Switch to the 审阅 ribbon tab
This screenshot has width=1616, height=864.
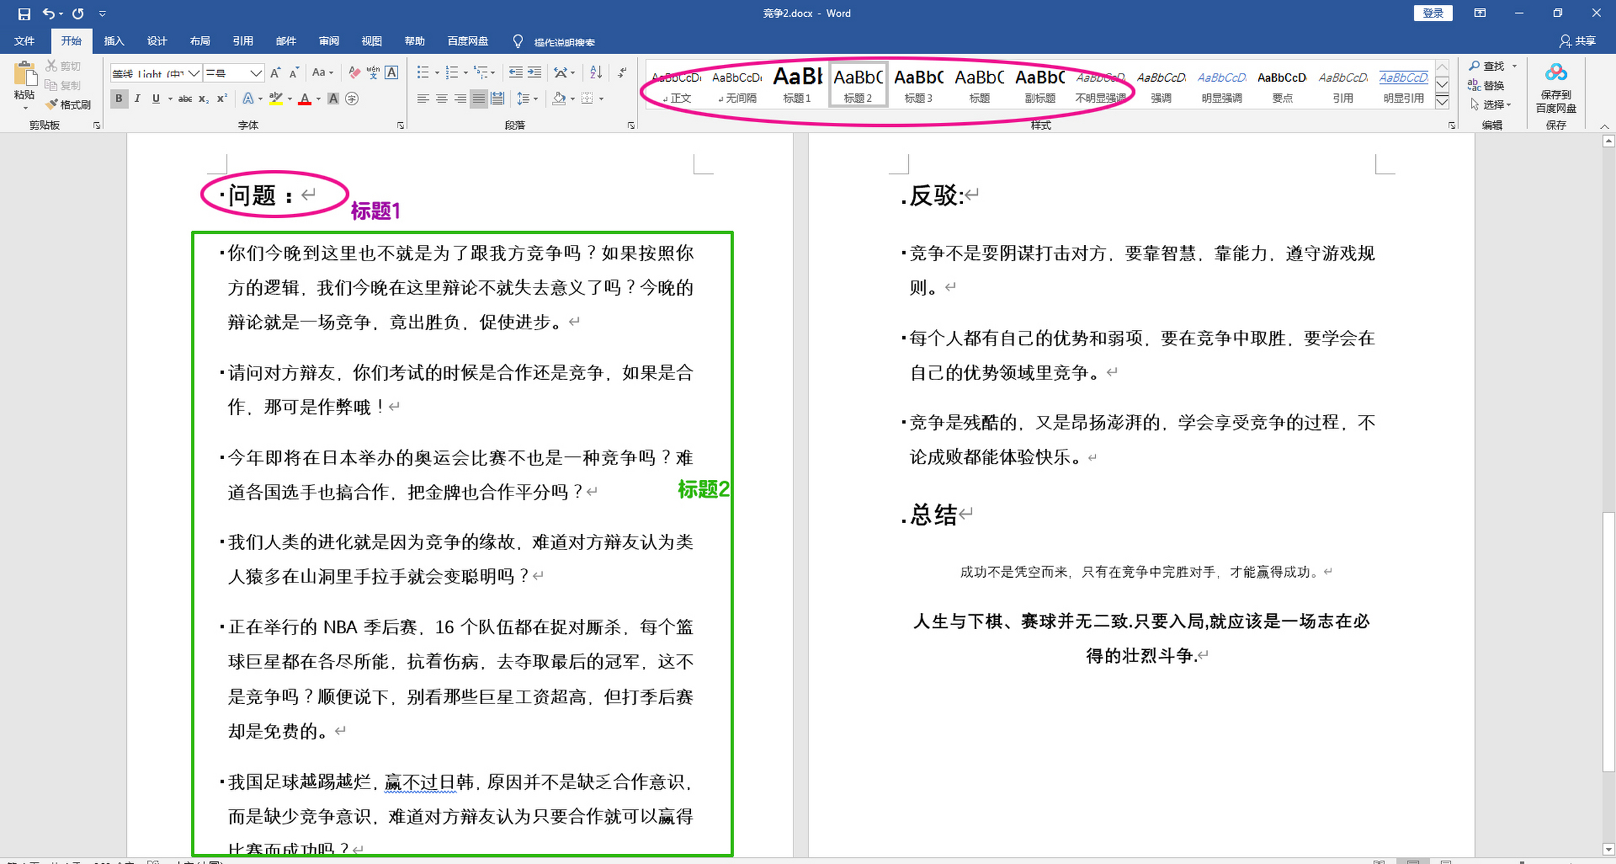329,40
